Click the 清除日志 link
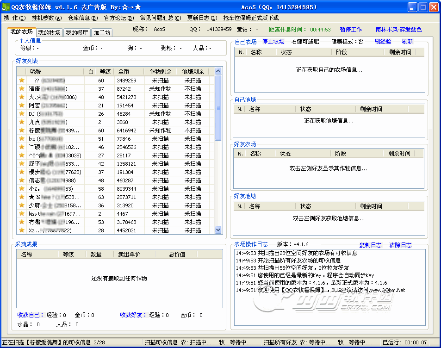441x348 pixels. click(x=400, y=245)
